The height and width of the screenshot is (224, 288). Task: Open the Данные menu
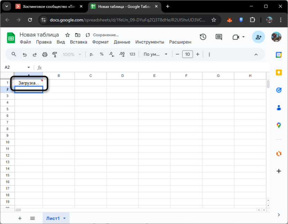coord(122,42)
